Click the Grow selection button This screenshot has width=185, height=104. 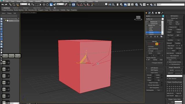pos(159,53)
